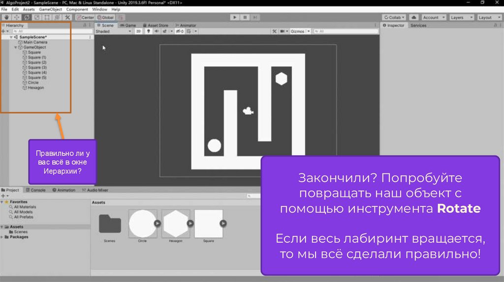
Task: Switch to the Asset Store tab
Action: point(156,26)
